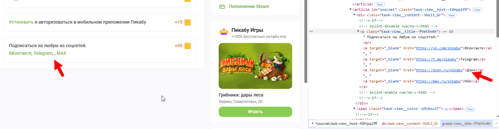
Task: Select the p.task-view__title breadcrumb
Action: pos(466,123)
